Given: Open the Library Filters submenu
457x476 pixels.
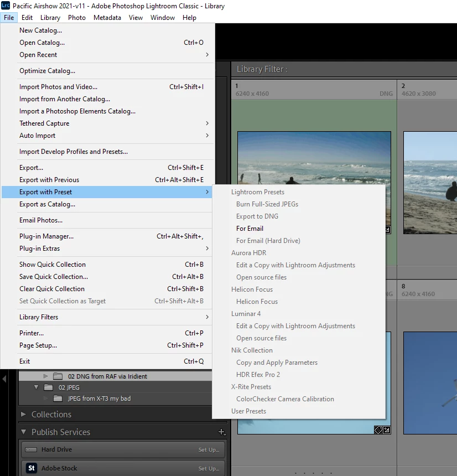Looking at the screenshot, I should (x=107, y=317).
